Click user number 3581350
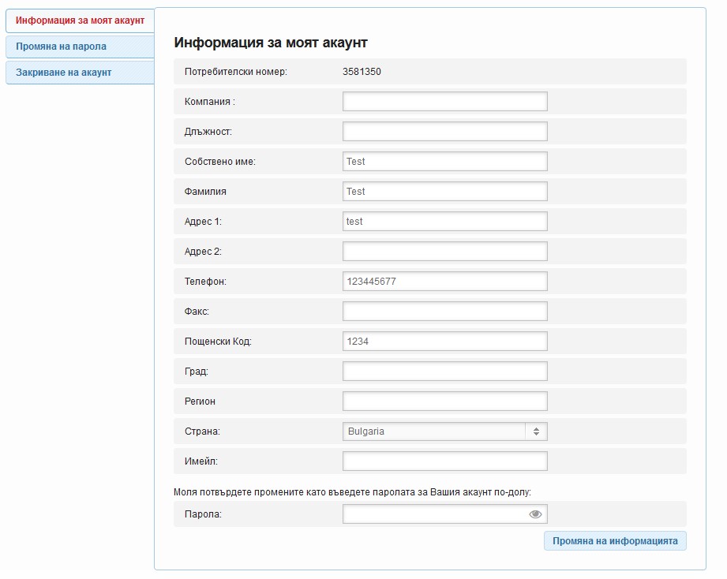The width and height of the screenshot is (727, 579). coord(362,72)
